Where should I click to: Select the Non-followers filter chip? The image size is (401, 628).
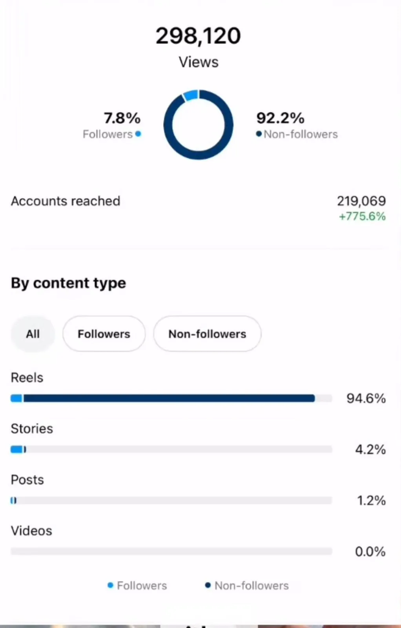pyautogui.click(x=207, y=334)
